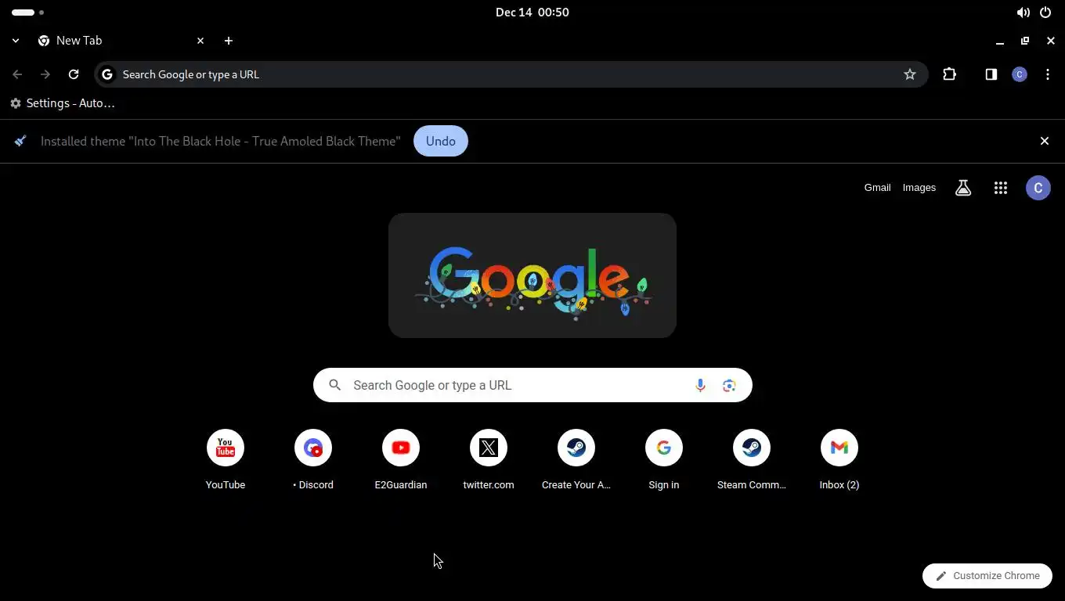Open the Discord shortcut tile
This screenshot has width=1065, height=601.
pos(313,461)
